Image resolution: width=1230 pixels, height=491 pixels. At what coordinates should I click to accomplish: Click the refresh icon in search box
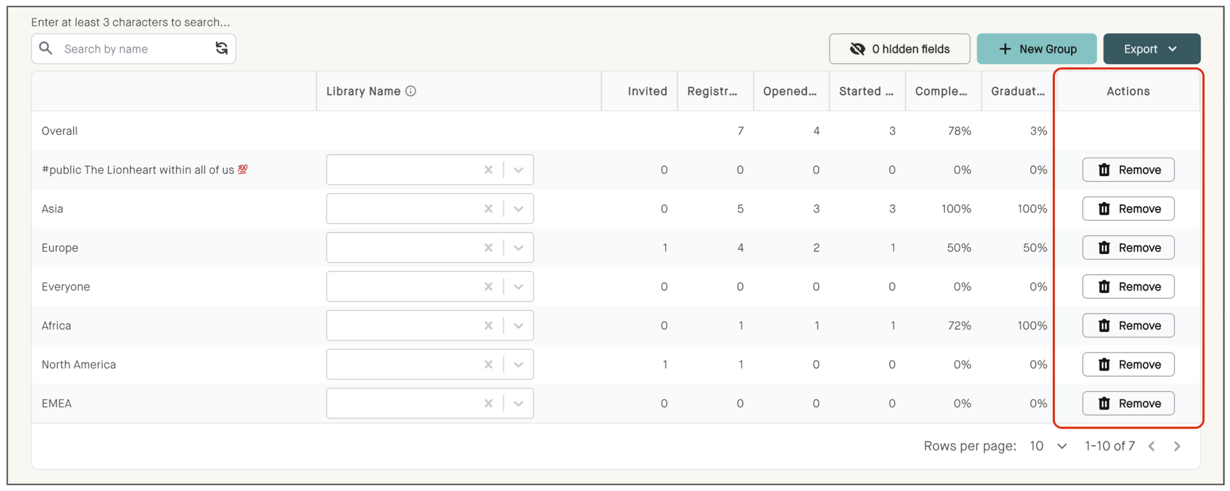tap(222, 48)
